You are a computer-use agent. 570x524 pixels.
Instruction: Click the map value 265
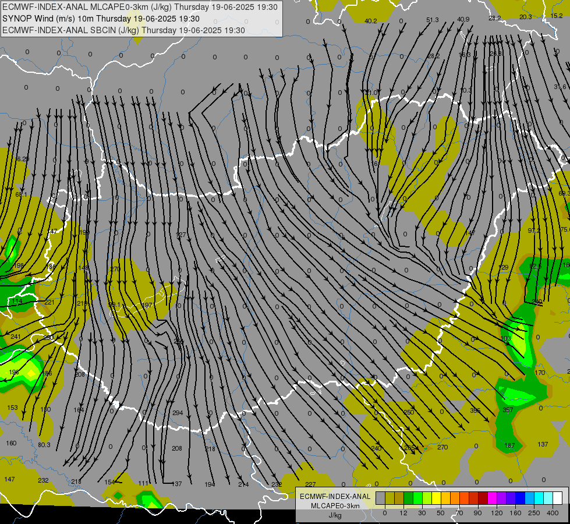[x=409, y=448]
